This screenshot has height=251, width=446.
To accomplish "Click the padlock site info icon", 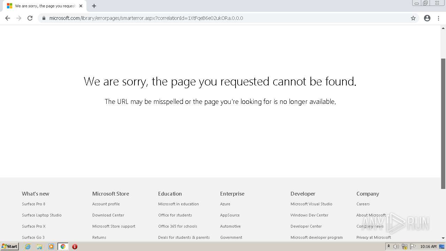I will click(x=44, y=18).
